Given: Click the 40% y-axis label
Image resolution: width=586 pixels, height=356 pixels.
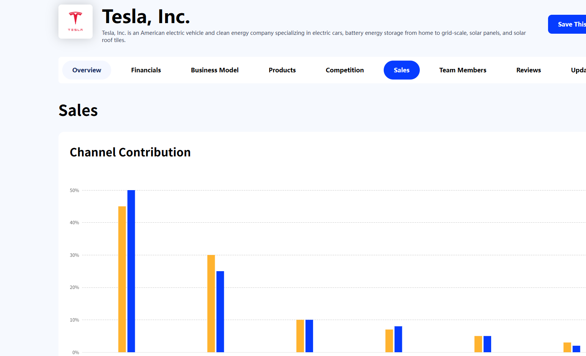Looking at the screenshot, I should (74, 223).
